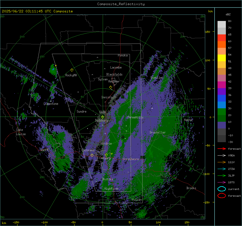Click the ThreeHills town label
Viewport: 242px width, 226px height.
[x=135, y=117]
